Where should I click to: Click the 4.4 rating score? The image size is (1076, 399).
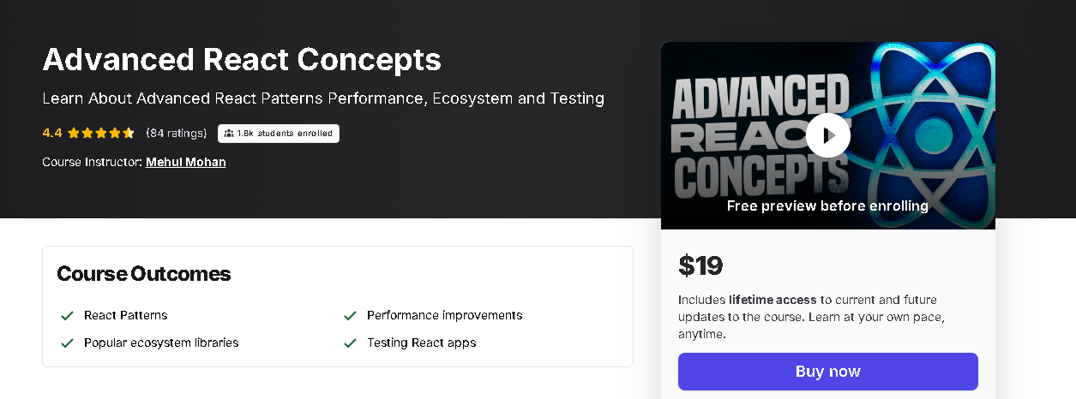52,133
